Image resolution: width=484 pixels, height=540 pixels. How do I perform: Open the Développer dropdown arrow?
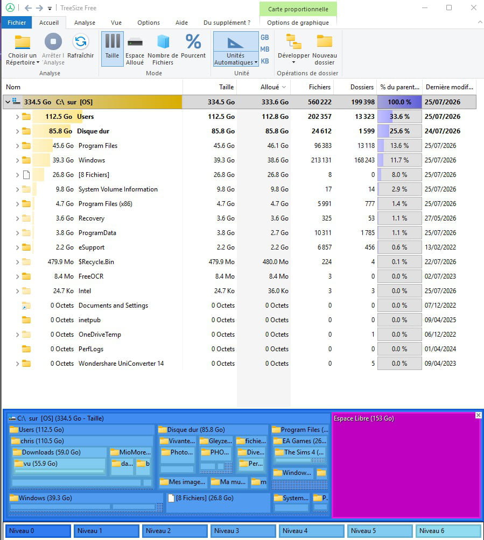(x=294, y=62)
